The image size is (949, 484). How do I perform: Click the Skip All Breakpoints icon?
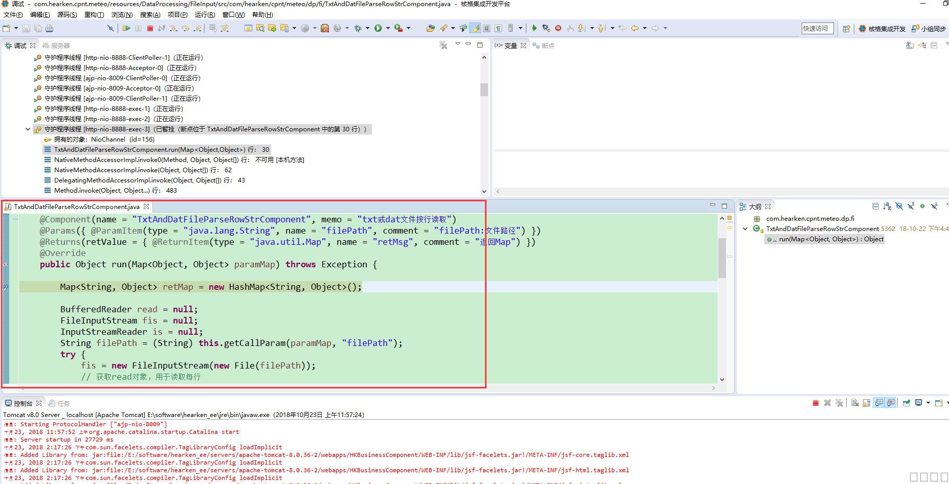pos(110,28)
